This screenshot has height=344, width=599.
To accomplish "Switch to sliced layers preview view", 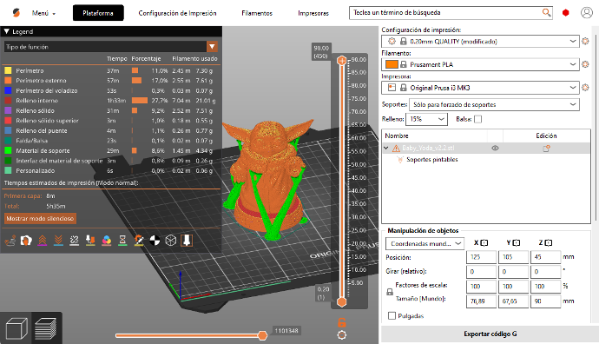I will click(46, 328).
